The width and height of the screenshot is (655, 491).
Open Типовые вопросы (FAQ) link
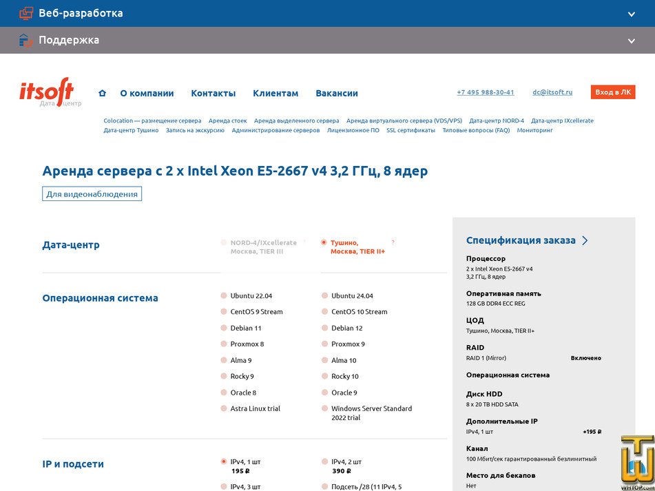click(476, 130)
